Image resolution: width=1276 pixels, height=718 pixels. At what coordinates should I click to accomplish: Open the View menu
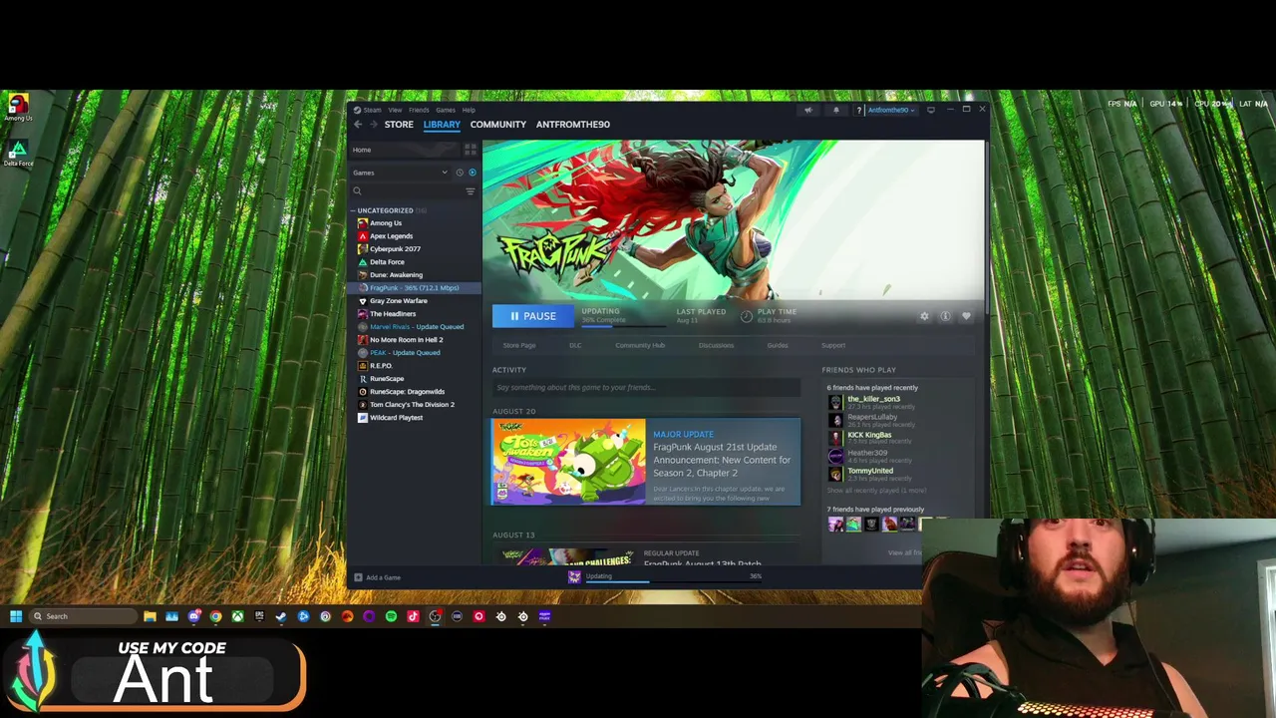coord(395,110)
